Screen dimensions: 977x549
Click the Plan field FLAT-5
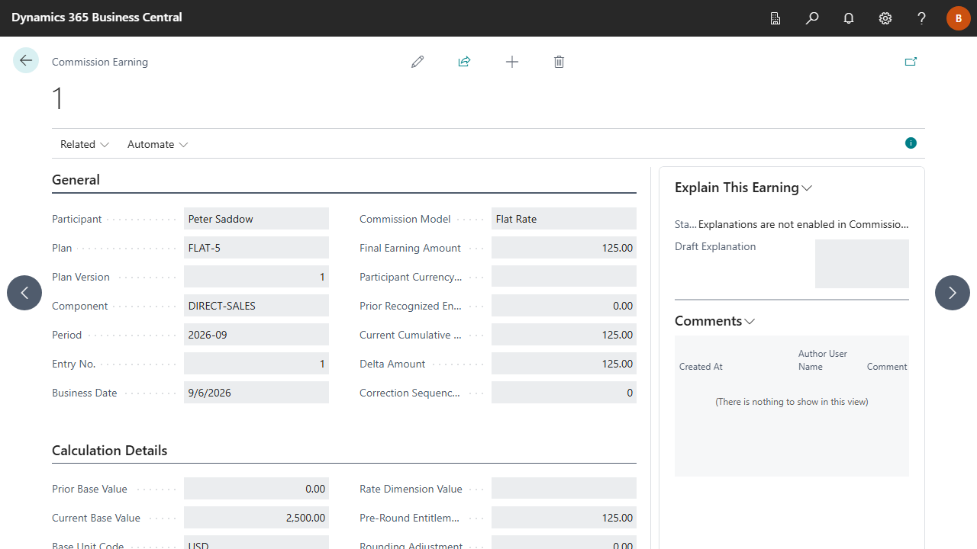point(256,248)
